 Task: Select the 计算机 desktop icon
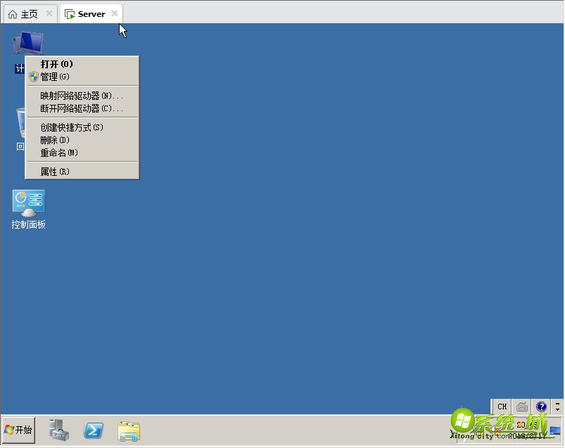pyautogui.click(x=28, y=42)
